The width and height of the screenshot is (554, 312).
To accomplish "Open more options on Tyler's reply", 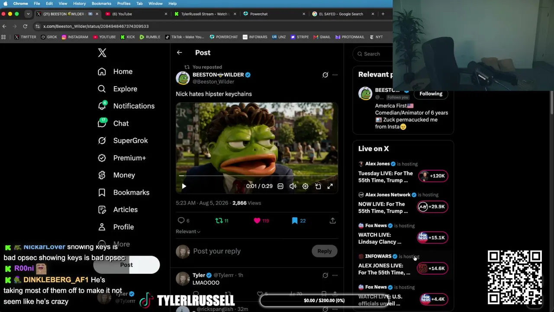I will [x=335, y=275].
